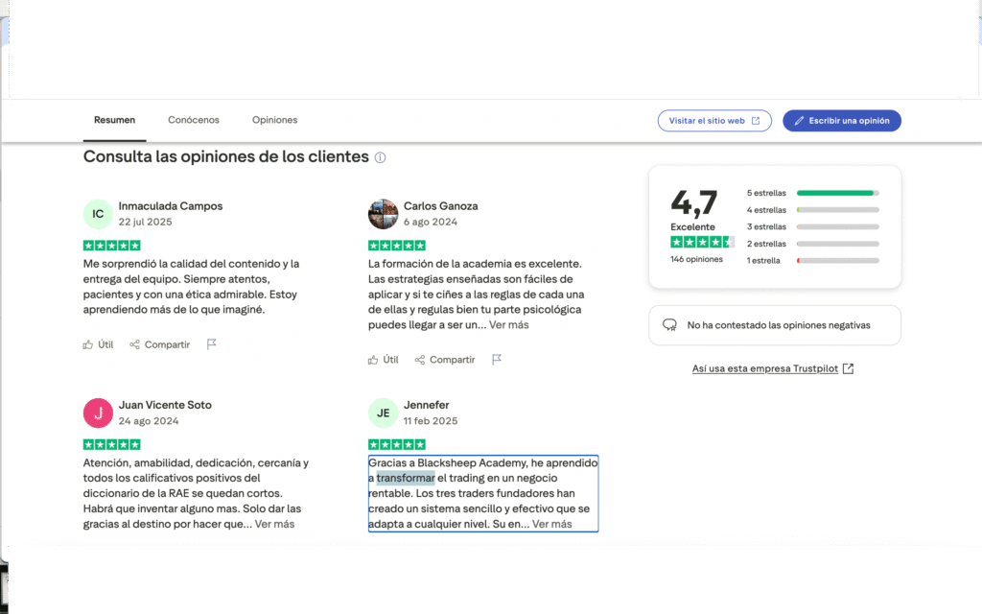This screenshot has height=614, width=982.
Task: Click 146 opiniones count
Action: coord(696,259)
